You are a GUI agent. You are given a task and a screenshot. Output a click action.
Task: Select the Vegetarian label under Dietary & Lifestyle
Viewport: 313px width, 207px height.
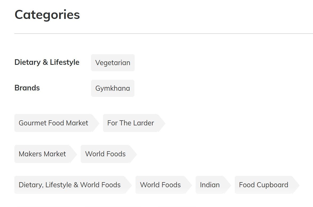(113, 63)
